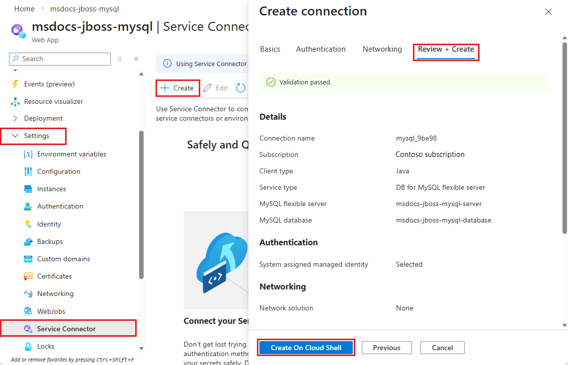568x365 pixels.
Task: Click sidebar scroll up arrow
Action: [141, 74]
